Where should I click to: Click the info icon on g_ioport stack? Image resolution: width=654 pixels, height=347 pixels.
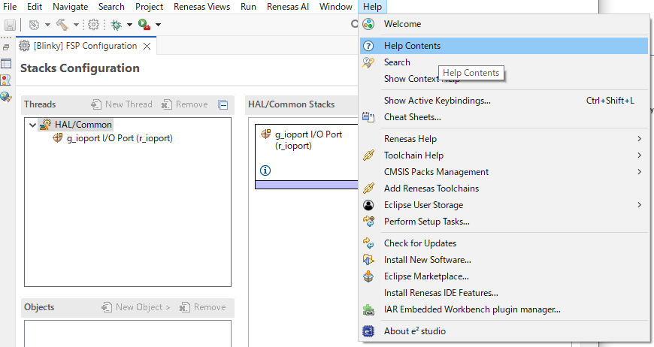(x=265, y=170)
